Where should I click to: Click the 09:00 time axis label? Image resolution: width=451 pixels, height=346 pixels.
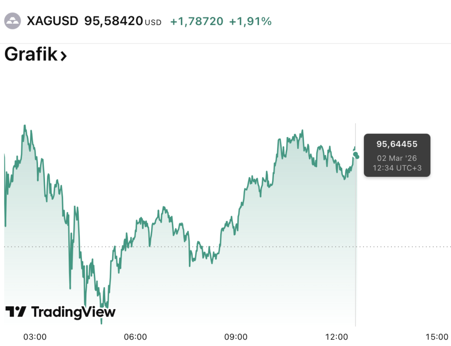(x=236, y=337)
